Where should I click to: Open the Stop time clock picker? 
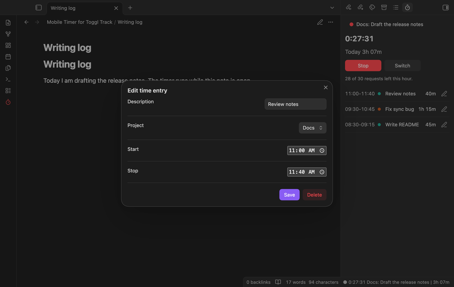pos(322,172)
